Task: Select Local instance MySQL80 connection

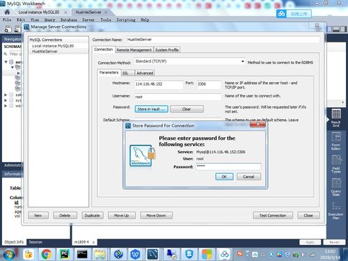Action: pyautogui.click(x=53, y=46)
